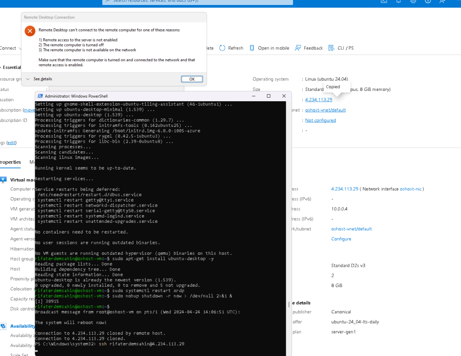Click the Feedback person icon in toolbar
This screenshot has width=461, height=356.
coord(298,48)
